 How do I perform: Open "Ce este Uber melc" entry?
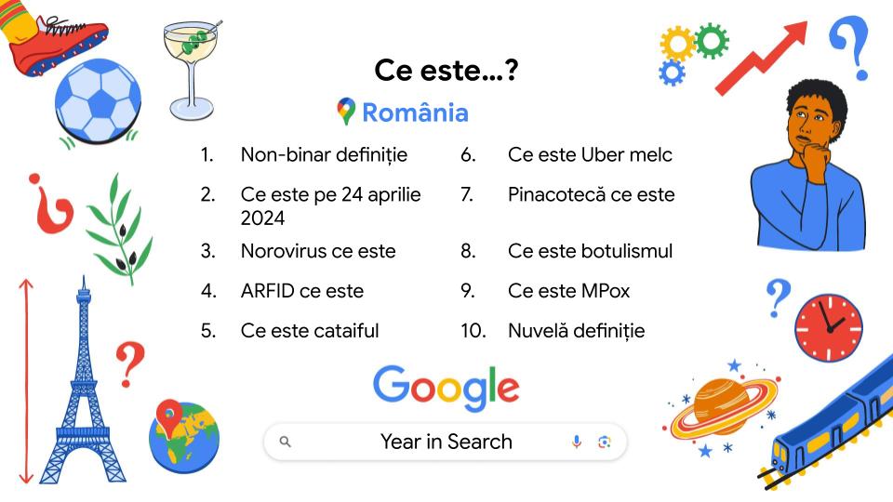point(590,154)
